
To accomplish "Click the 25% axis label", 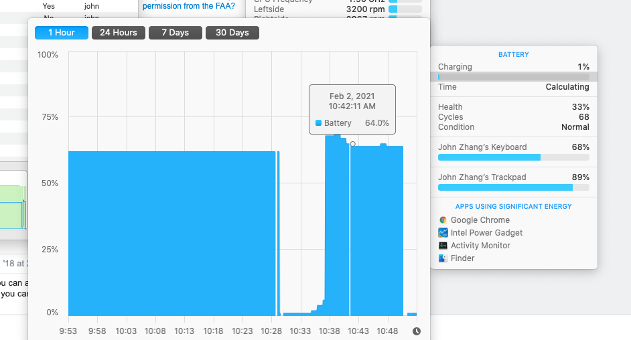I will click(x=50, y=250).
